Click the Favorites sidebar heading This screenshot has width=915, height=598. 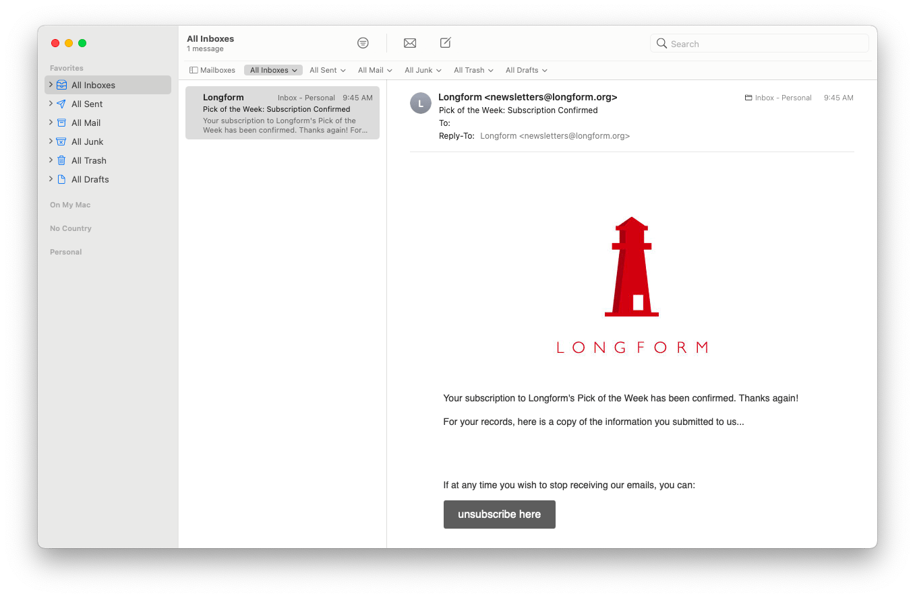coord(67,68)
